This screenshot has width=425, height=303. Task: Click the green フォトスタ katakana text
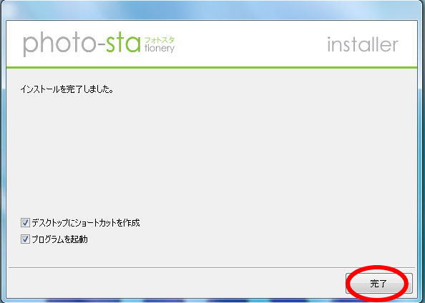coord(160,40)
